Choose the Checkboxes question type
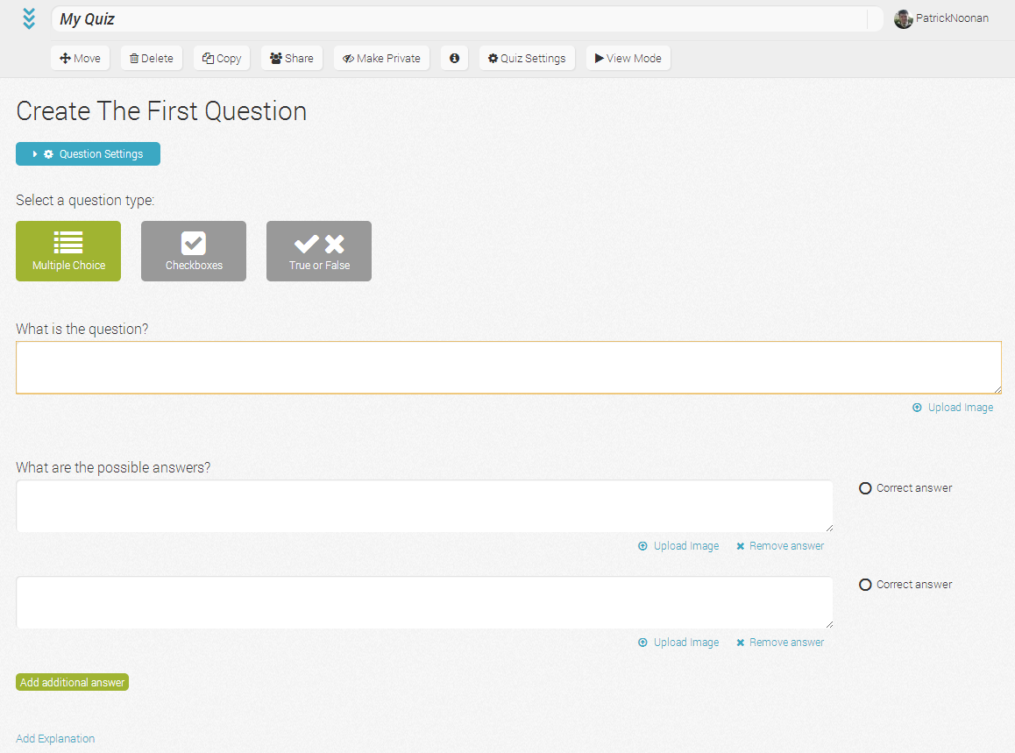 (x=194, y=252)
